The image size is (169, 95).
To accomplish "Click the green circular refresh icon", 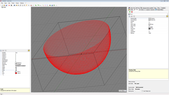I will point(36,5).
